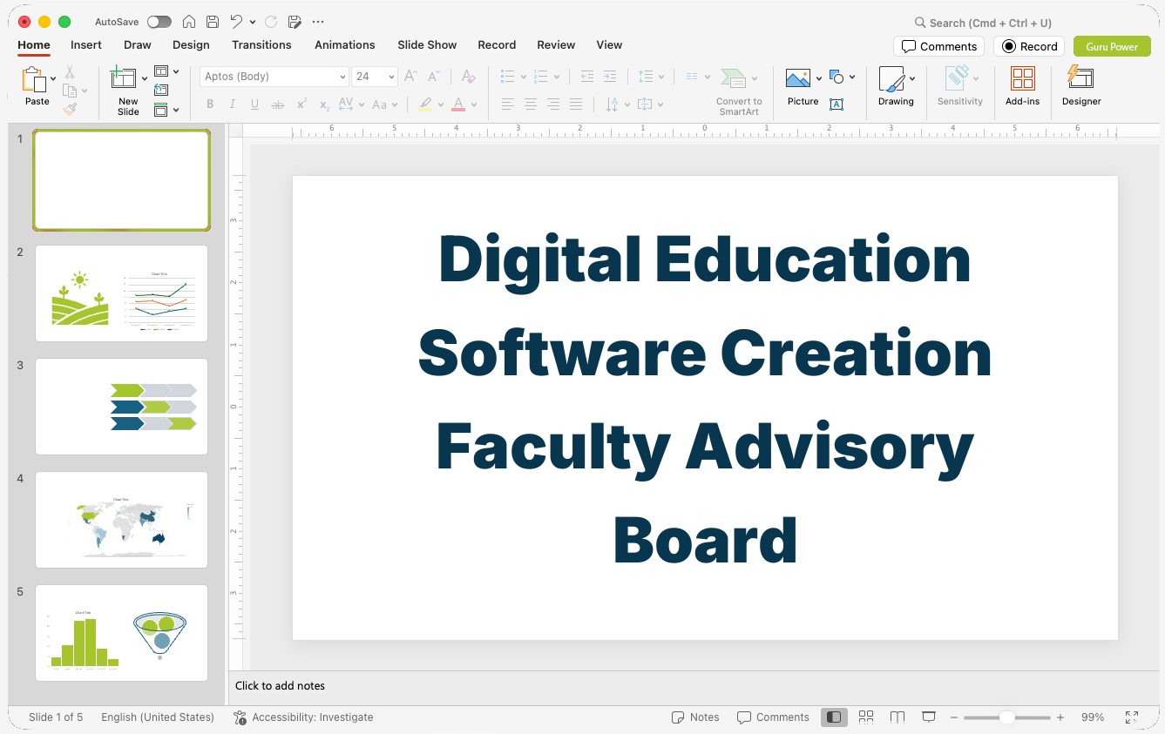Insert a text box

(x=836, y=104)
